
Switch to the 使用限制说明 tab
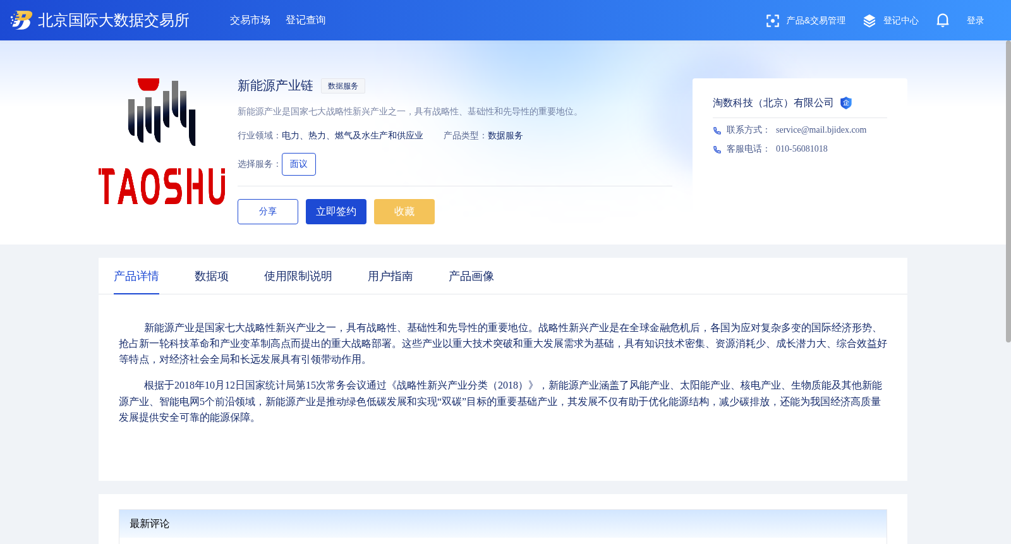click(x=298, y=276)
